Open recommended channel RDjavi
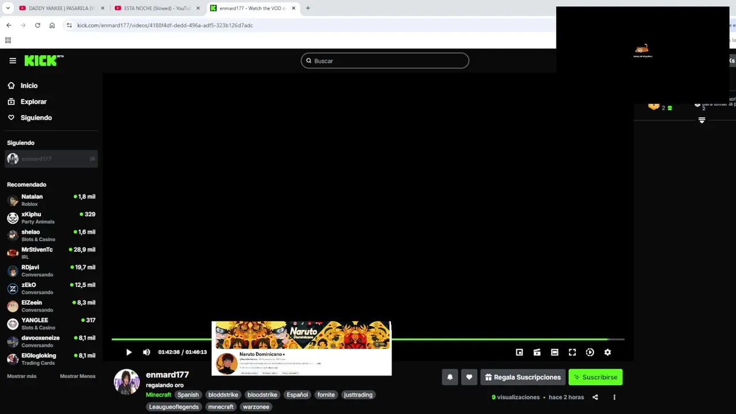 coord(51,271)
